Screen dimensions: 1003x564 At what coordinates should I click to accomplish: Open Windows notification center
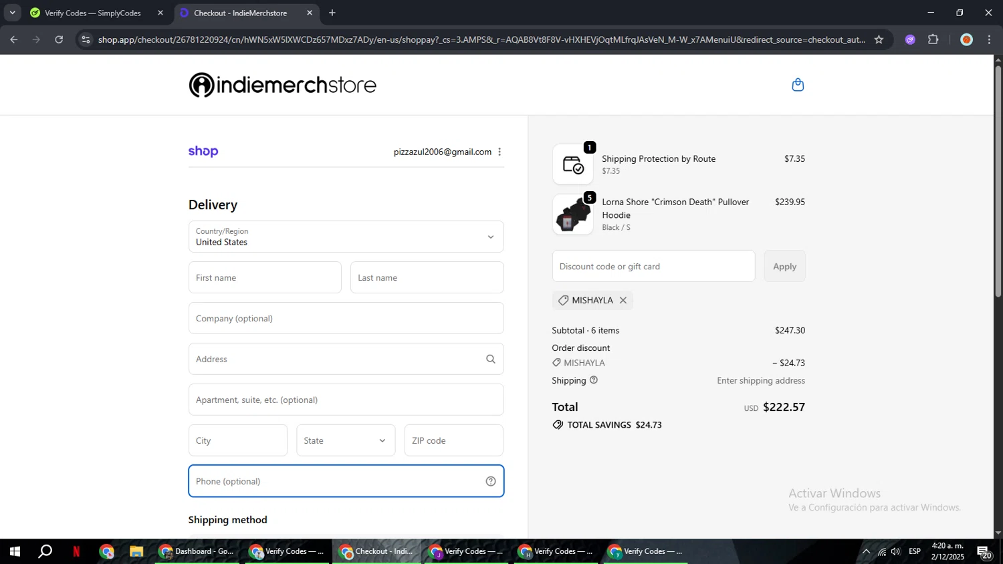(984, 552)
